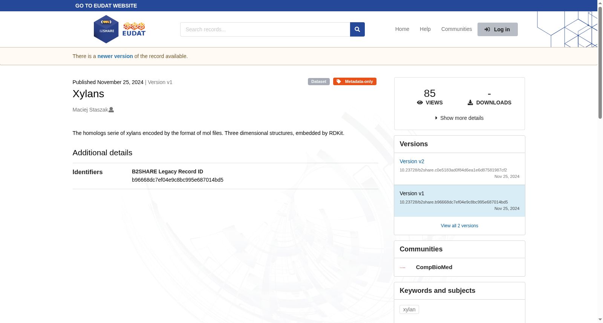
Task: Click the download icon beside DOWNLOADS
Action: [470, 103]
